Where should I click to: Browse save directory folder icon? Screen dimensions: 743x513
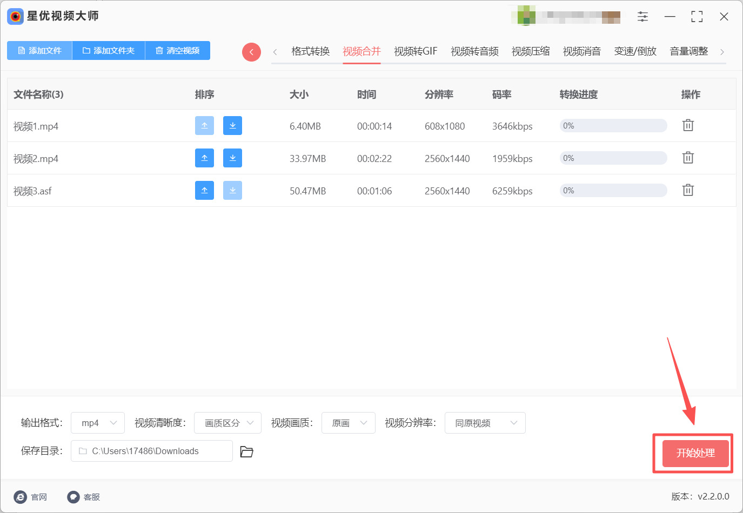point(247,451)
